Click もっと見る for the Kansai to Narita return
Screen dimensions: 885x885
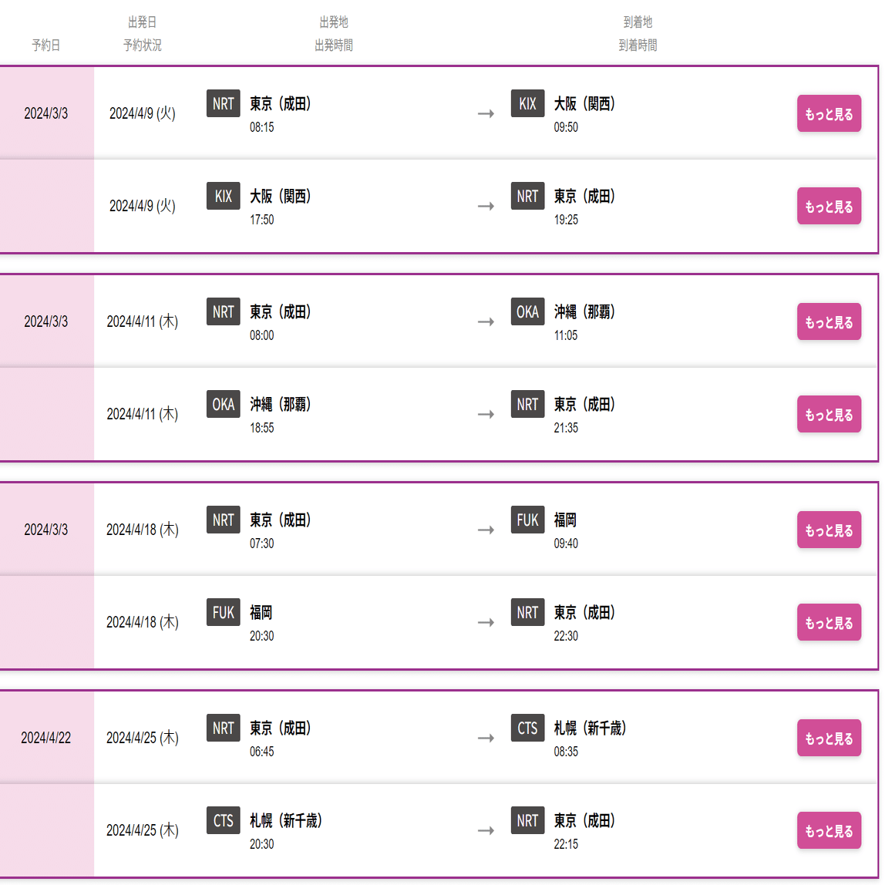coord(829,207)
